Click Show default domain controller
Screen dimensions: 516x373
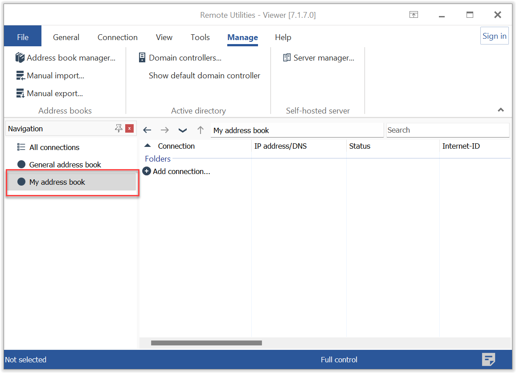click(x=204, y=76)
